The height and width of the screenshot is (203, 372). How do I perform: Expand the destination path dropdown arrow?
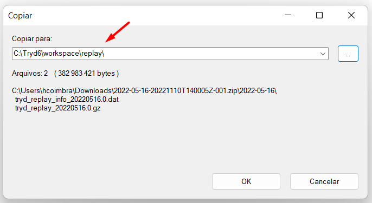[323, 54]
